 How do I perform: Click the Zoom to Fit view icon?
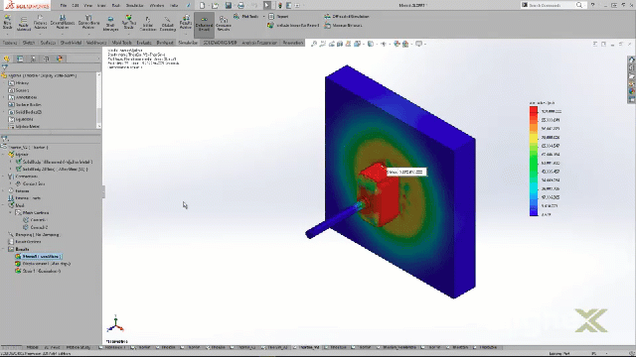pyautogui.click(x=314, y=44)
